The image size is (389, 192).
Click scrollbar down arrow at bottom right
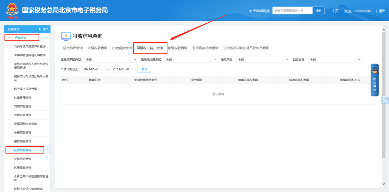coord(384,184)
